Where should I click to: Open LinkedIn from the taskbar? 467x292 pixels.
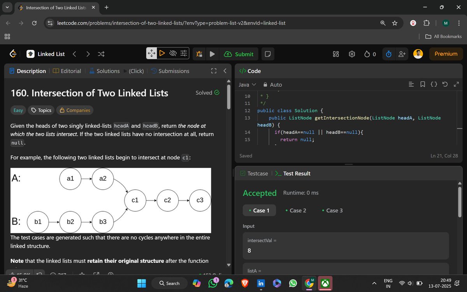(261, 283)
